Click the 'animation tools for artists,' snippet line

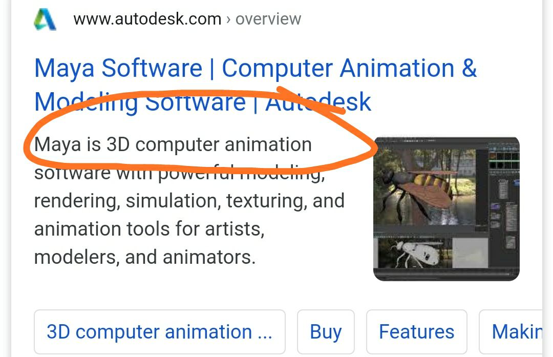[149, 229]
